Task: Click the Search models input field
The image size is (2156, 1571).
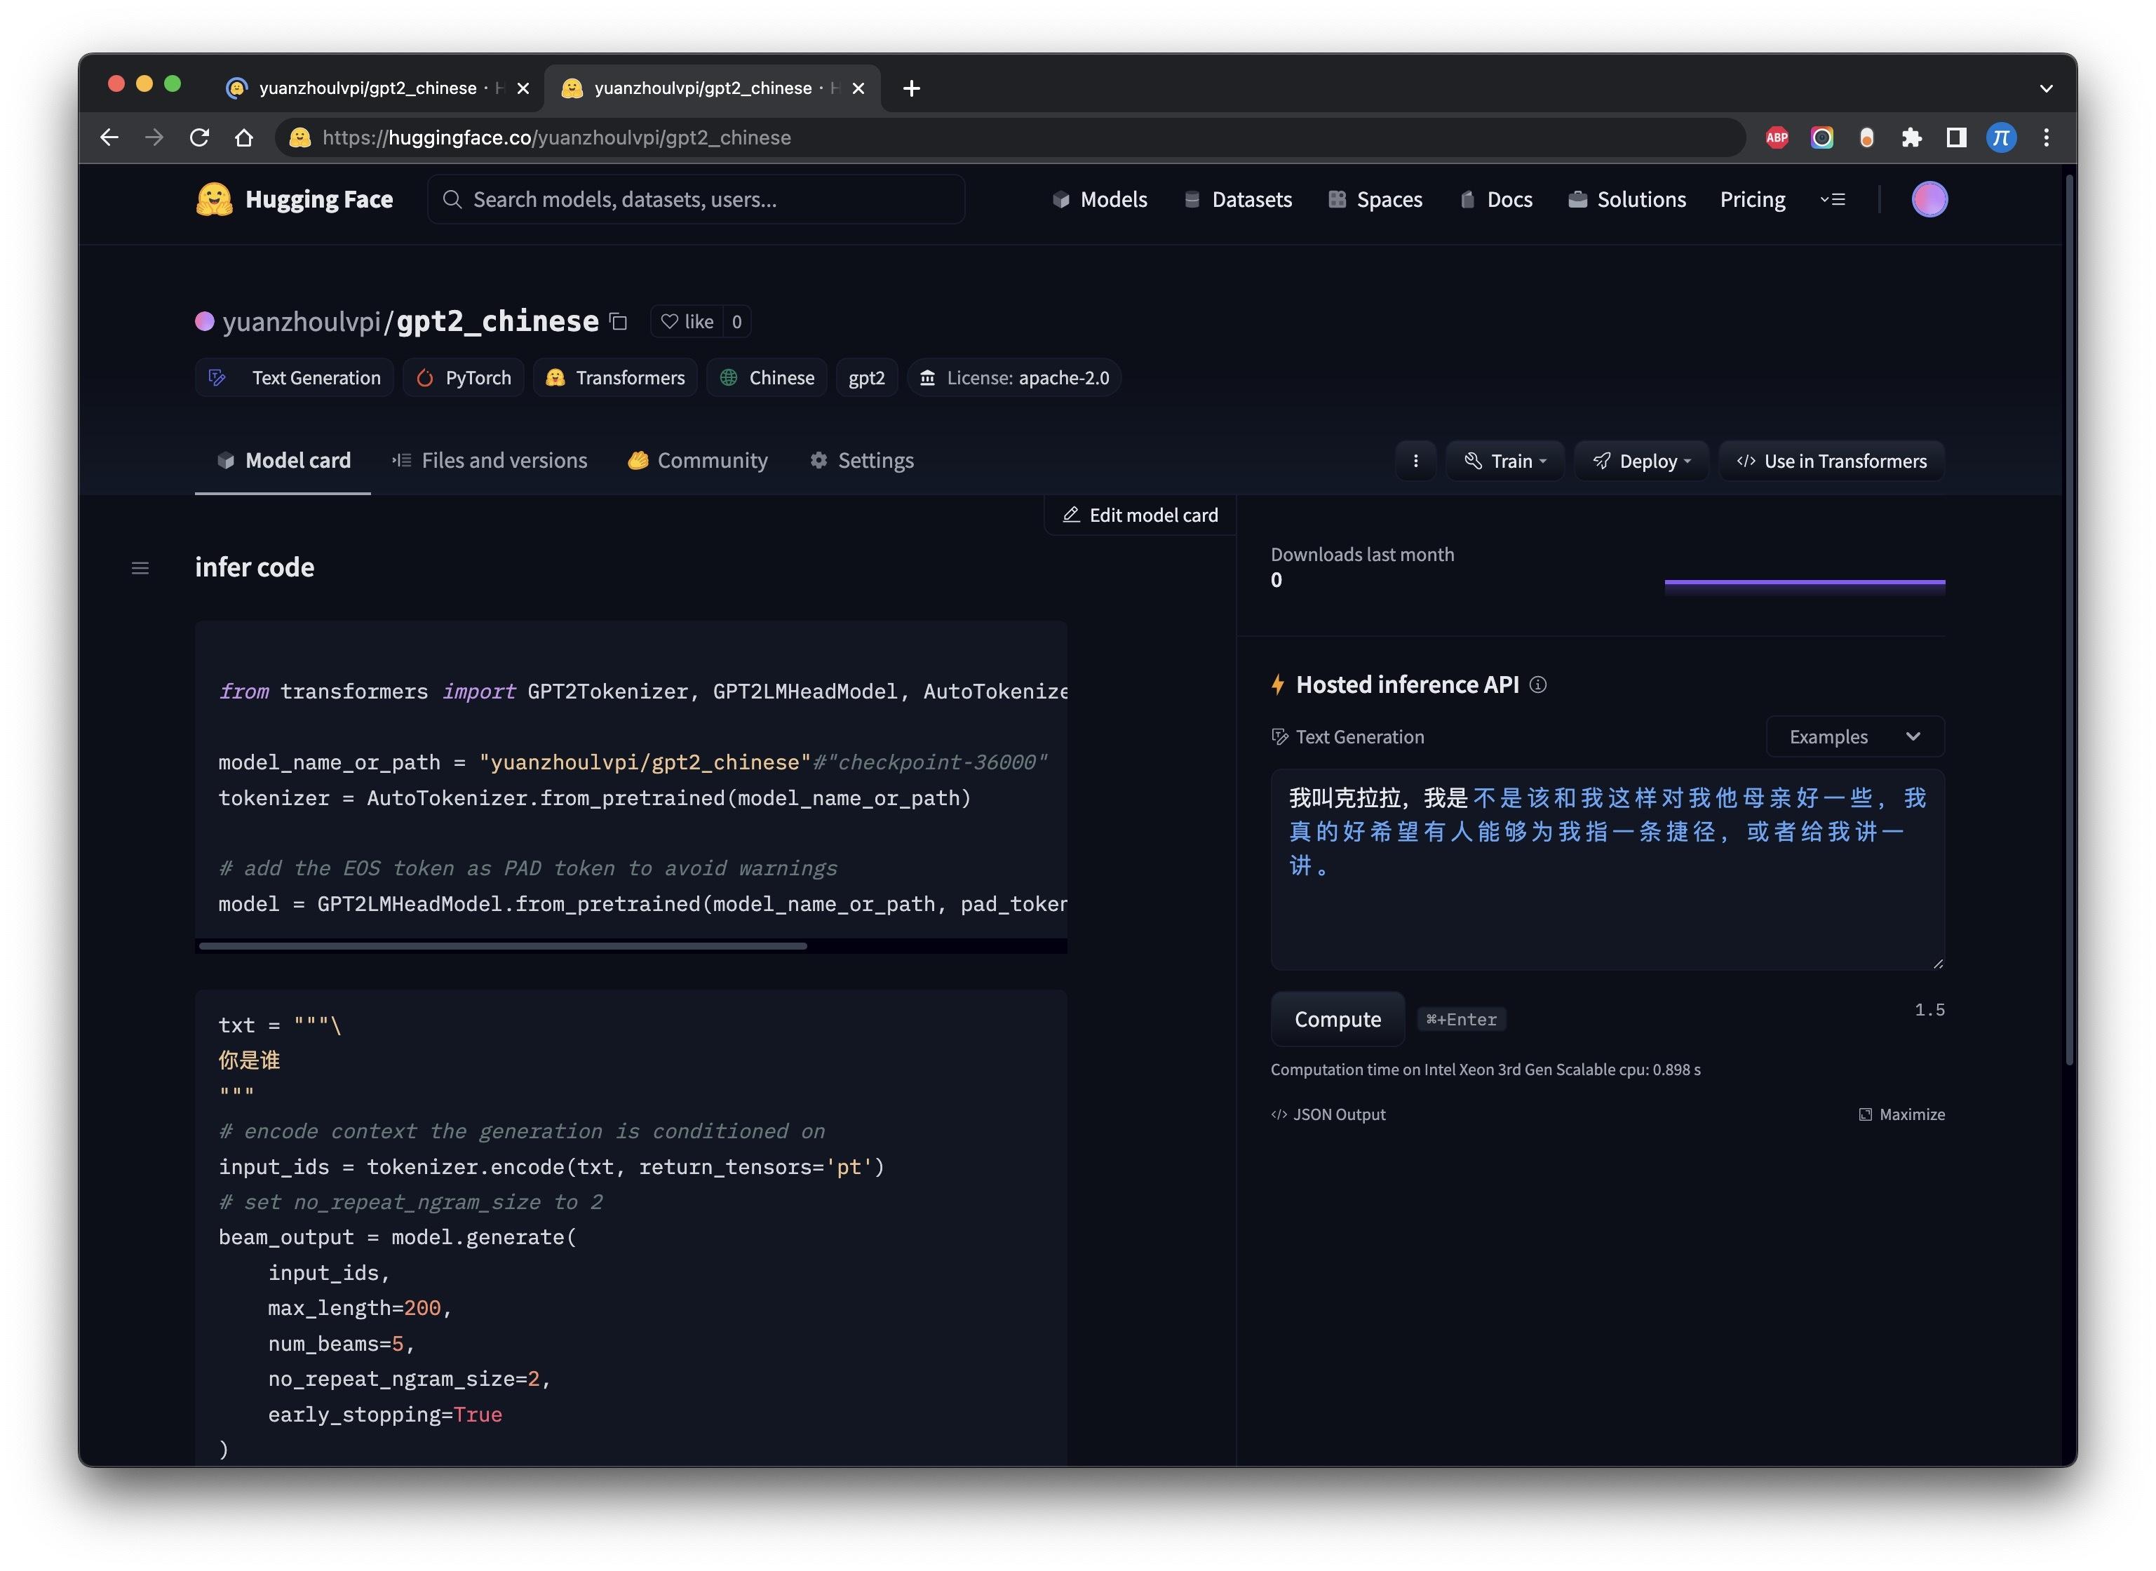Action: [x=696, y=200]
